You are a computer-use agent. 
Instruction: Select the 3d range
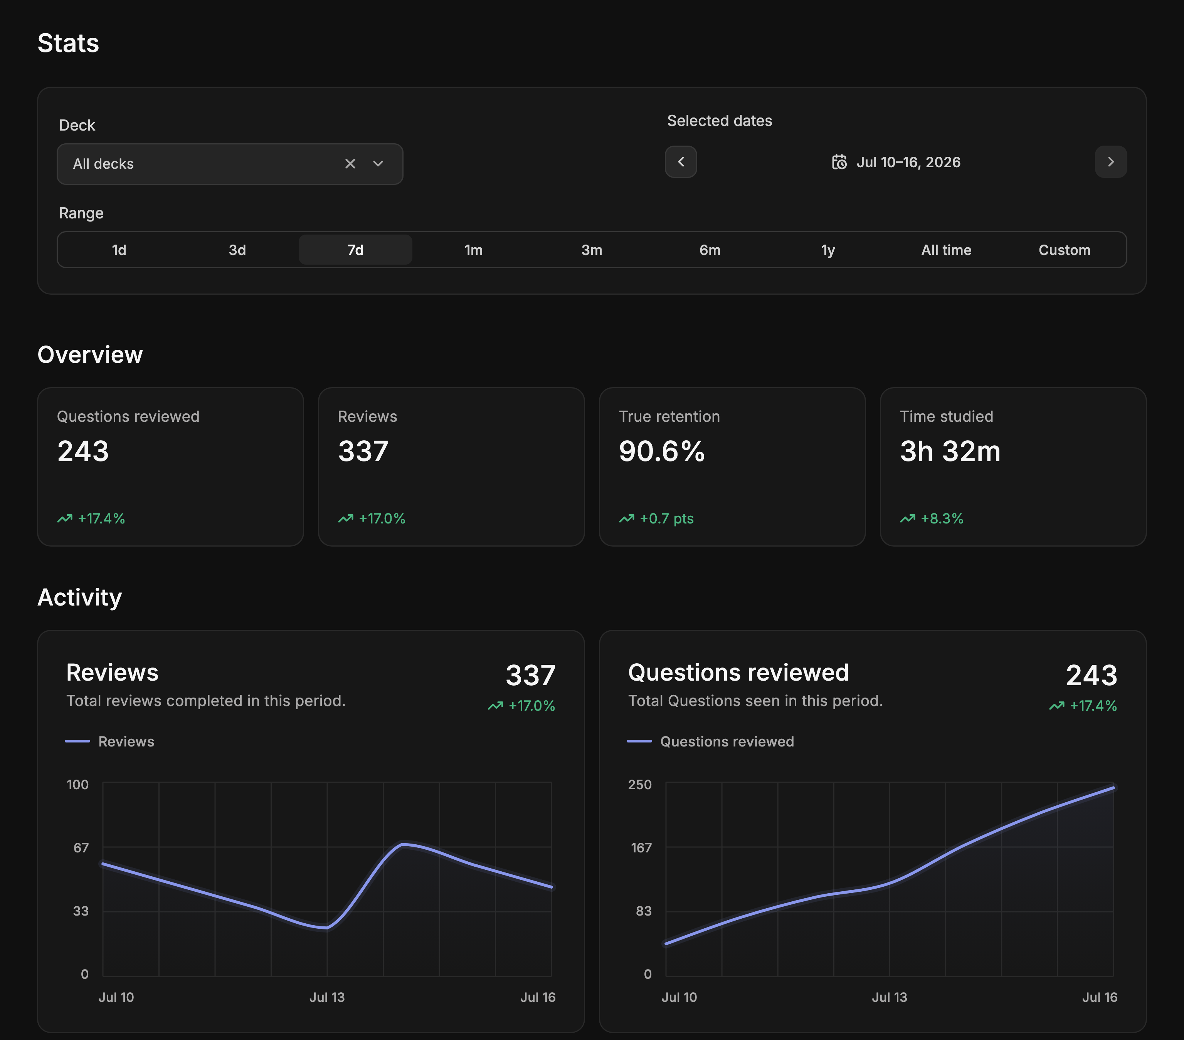tap(237, 250)
